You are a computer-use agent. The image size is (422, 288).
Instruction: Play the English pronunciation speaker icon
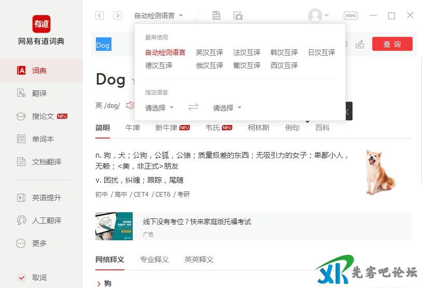[130, 106]
